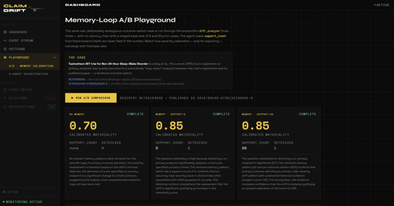Screen dimensions: 394x206
Task: Click the LOG badge beside Notifications
Action: coord(52,107)
